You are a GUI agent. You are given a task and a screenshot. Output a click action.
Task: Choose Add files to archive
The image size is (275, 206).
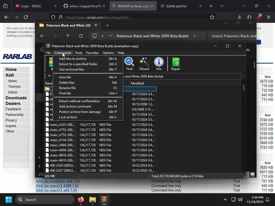pyautogui.click(x=88, y=59)
